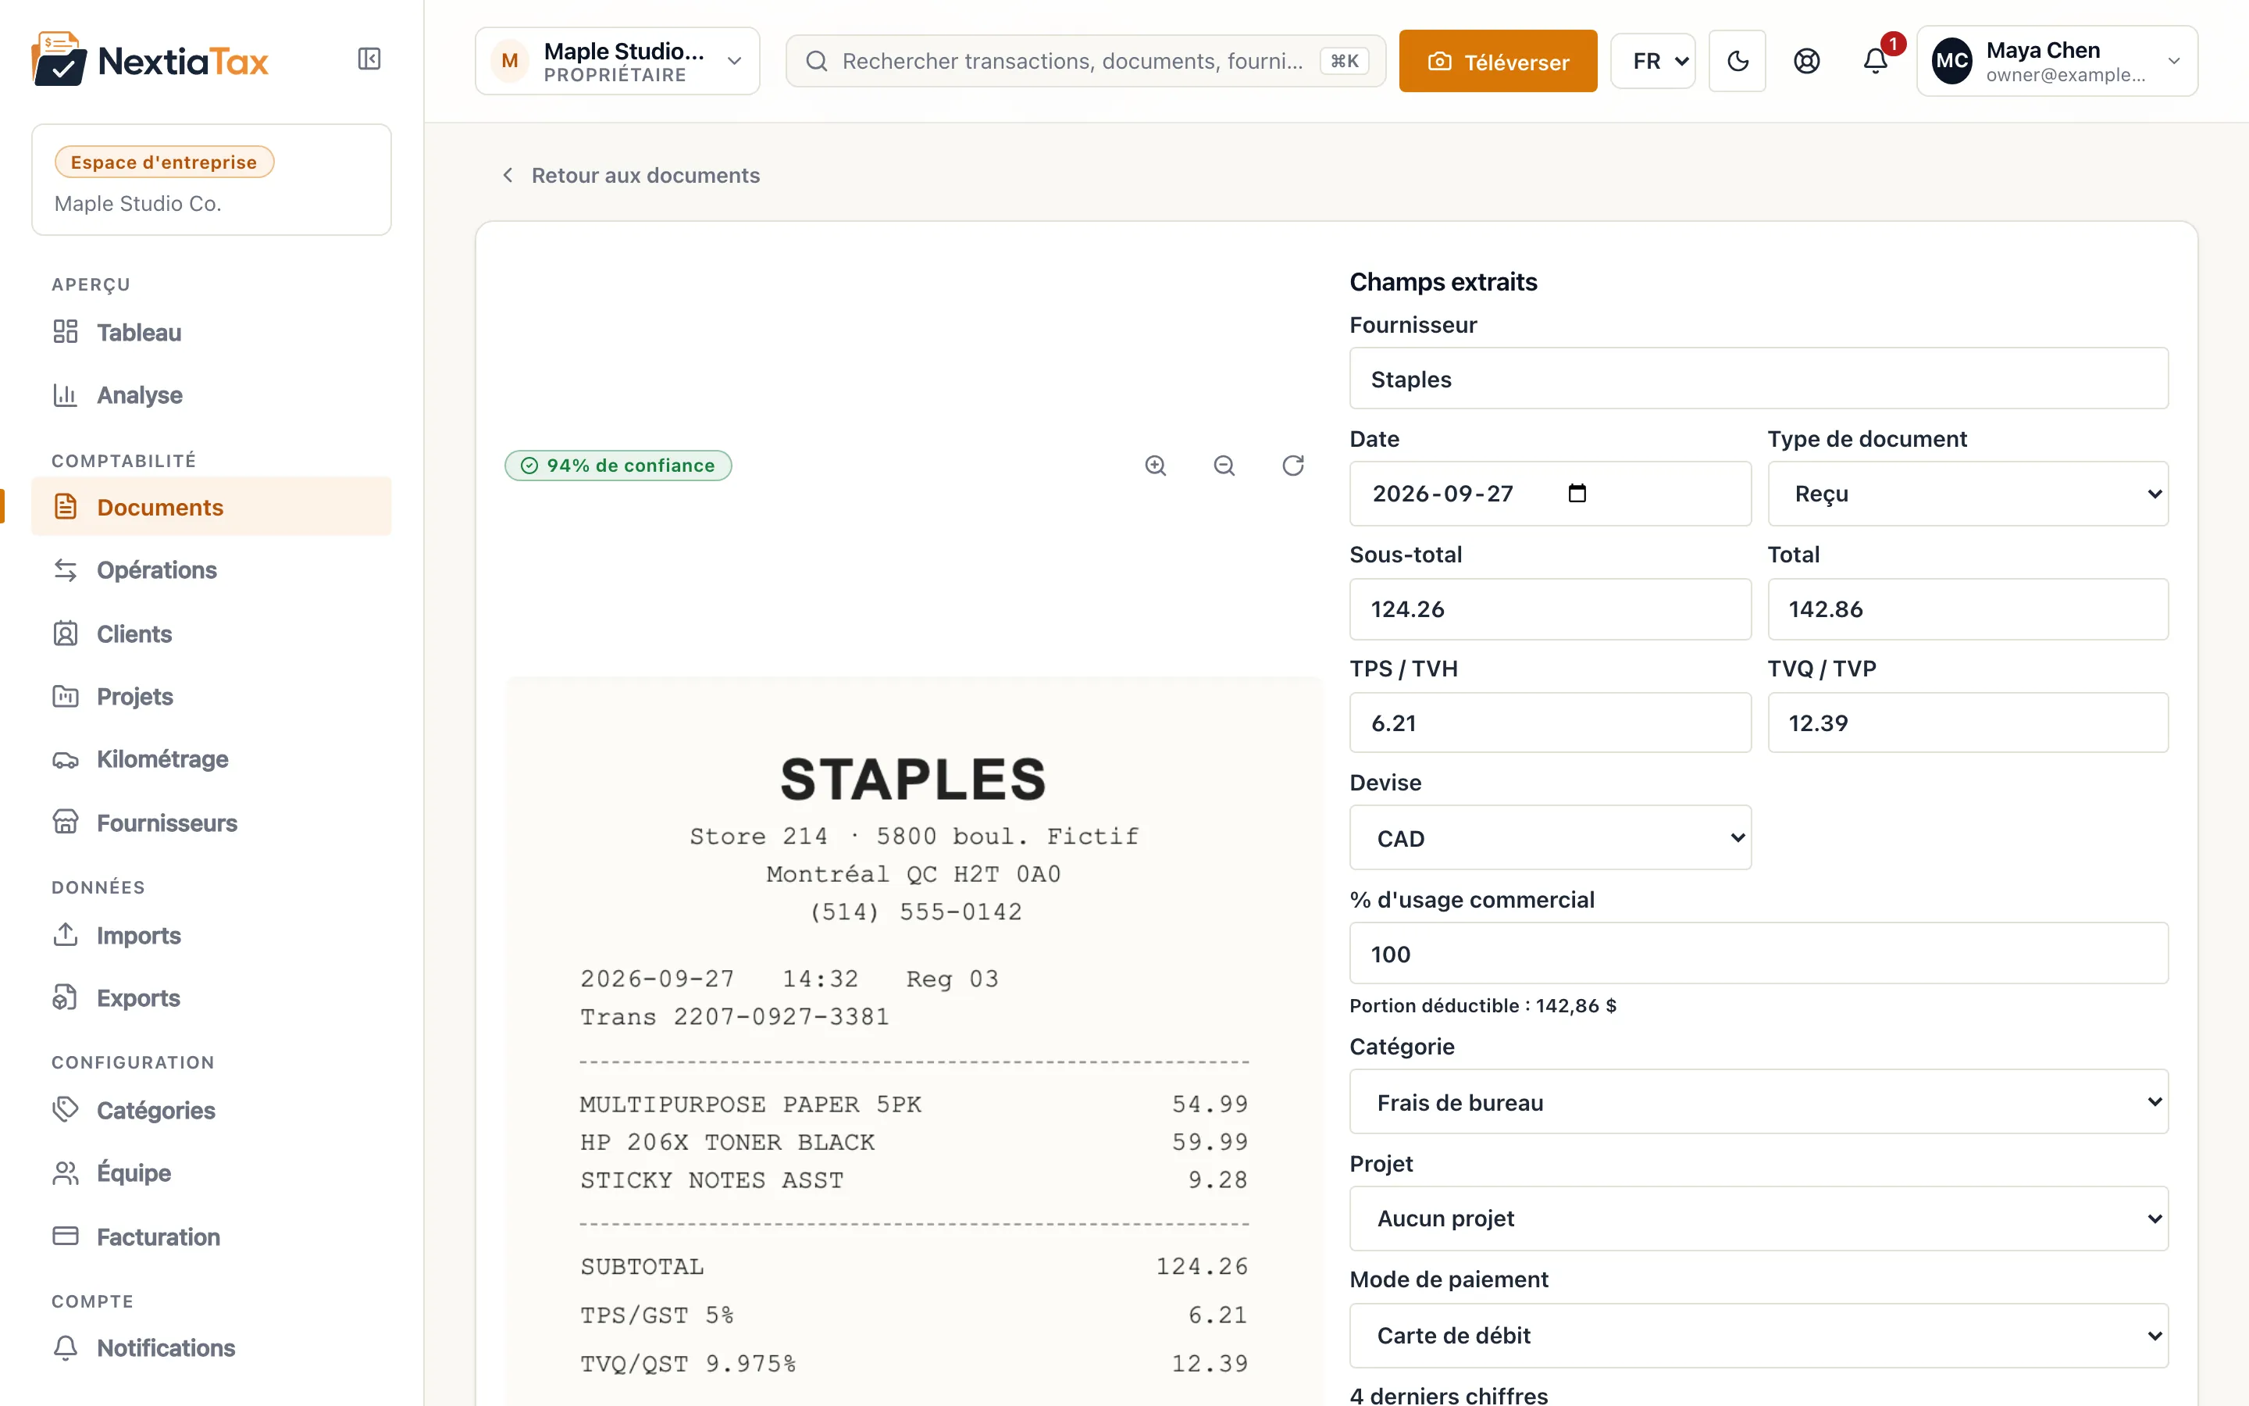Viewport: 2249px width, 1406px height.
Task: Zoom out of the receipt preview
Action: (1224, 465)
